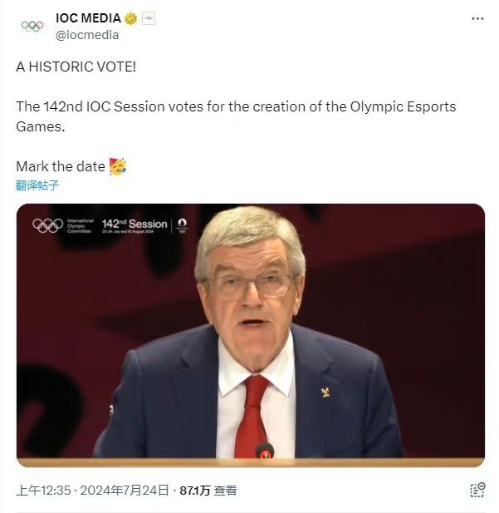
Task: Click the red microphone at video bottom
Action: (x=265, y=451)
